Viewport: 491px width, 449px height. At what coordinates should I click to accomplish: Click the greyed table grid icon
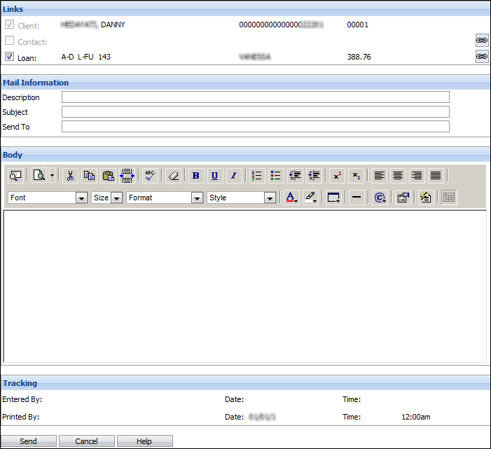coord(449,198)
